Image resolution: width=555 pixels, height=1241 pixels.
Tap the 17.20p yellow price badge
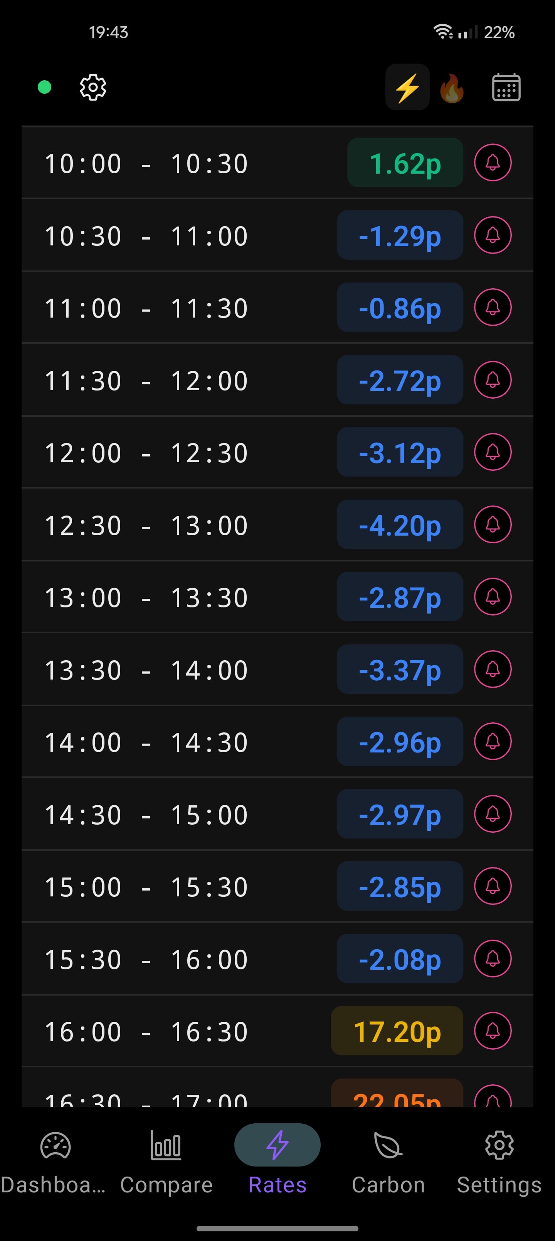point(397,1030)
